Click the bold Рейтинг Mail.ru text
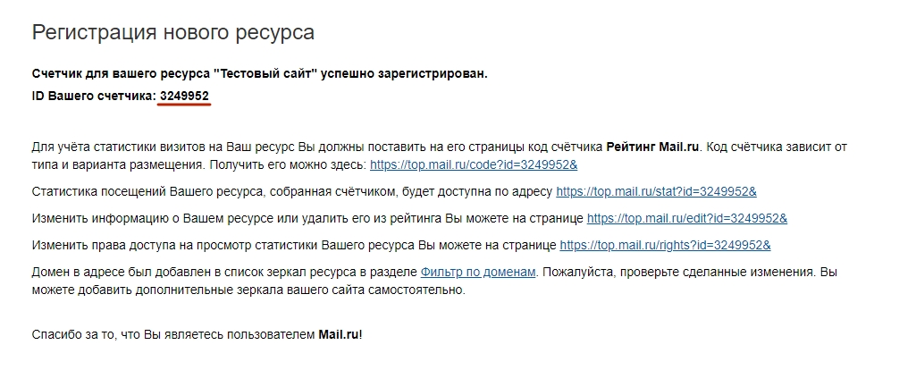916x370 pixels. [652, 147]
